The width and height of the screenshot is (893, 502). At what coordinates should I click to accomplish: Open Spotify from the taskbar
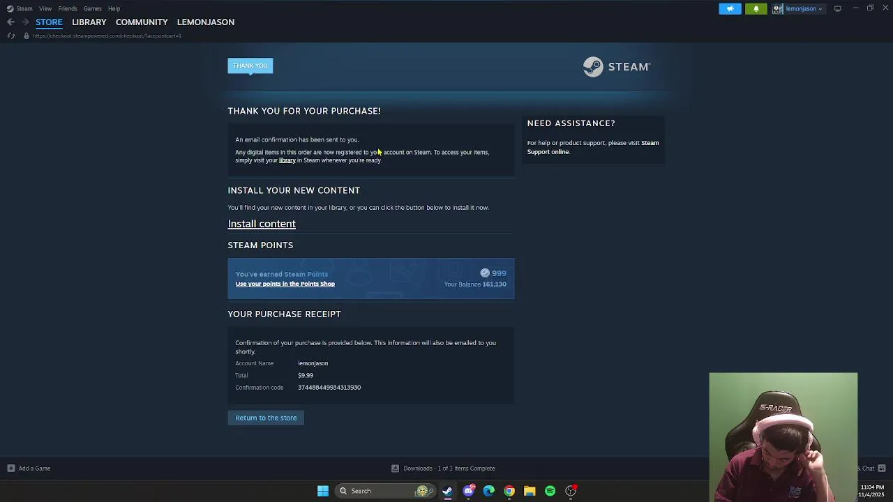[x=550, y=491]
